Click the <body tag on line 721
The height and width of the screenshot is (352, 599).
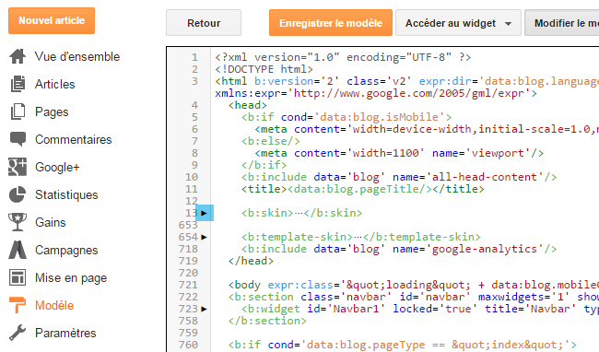244,285
